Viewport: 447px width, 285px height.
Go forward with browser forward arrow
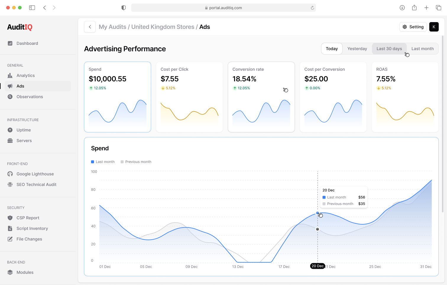point(54,8)
